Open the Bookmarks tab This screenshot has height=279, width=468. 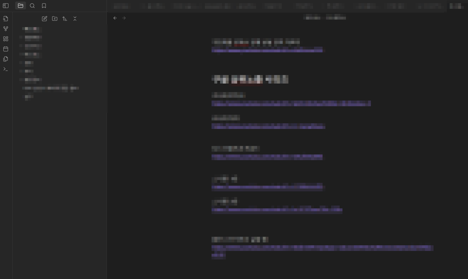(44, 6)
